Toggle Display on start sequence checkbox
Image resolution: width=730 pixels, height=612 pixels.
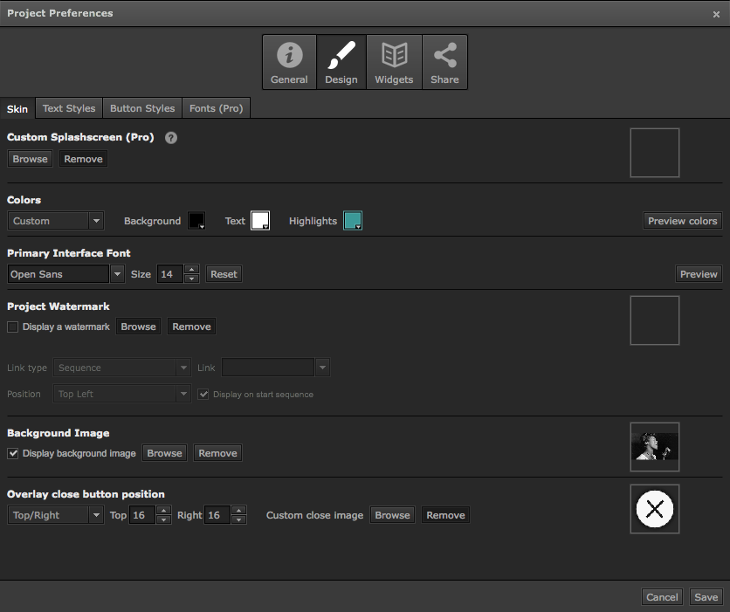pyautogui.click(x=203, y=395)
